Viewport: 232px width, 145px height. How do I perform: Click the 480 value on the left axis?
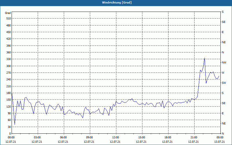8,25
